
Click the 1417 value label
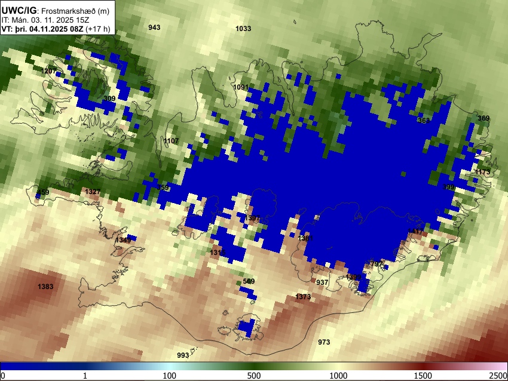pos(415,232)
